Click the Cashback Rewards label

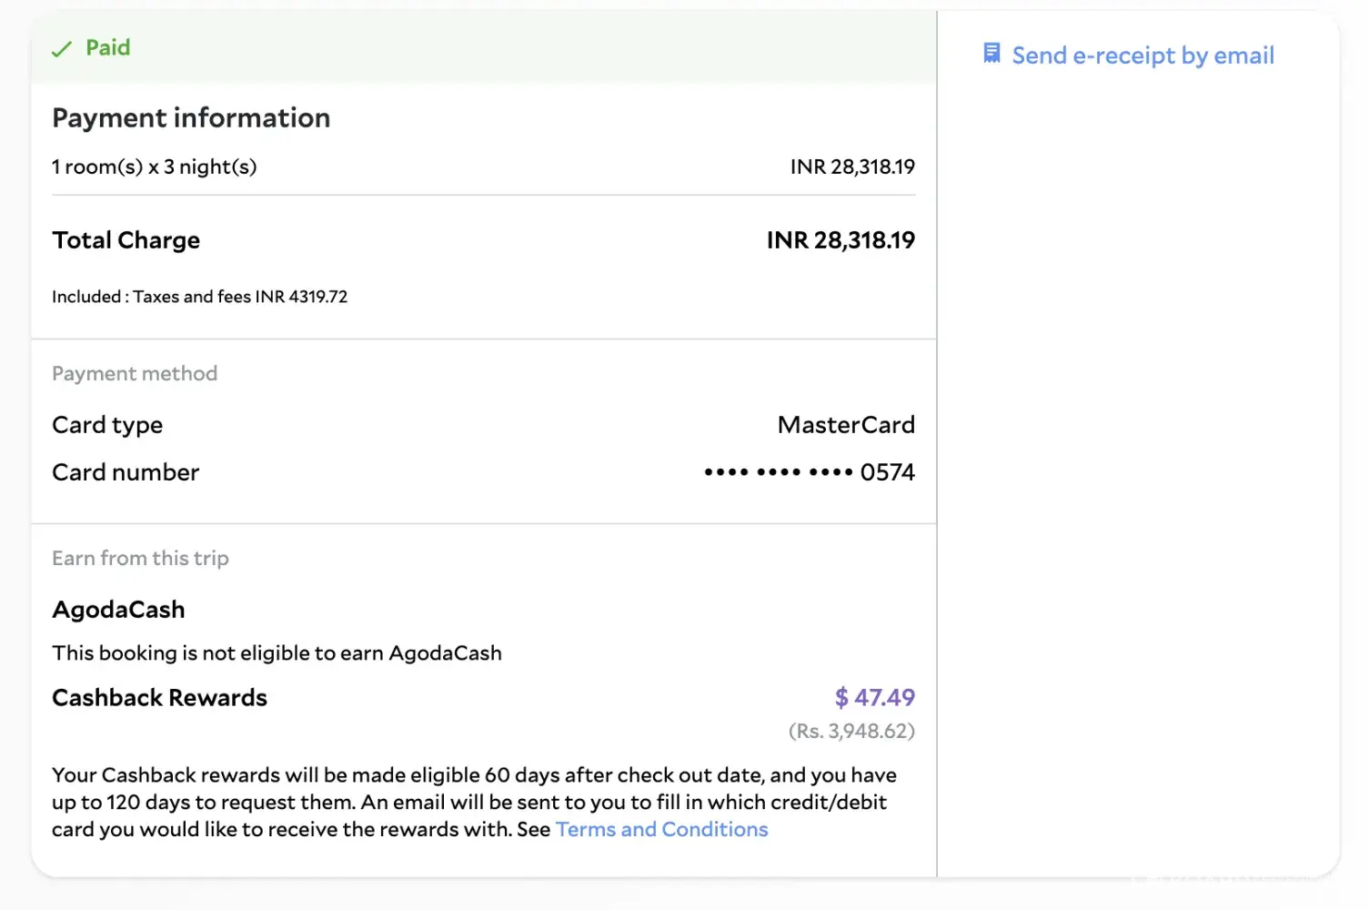tap(159, 698)
